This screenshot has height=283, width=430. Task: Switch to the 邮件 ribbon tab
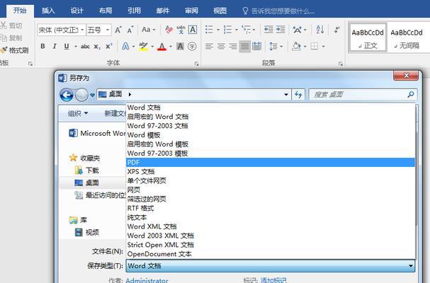[163, 11]
